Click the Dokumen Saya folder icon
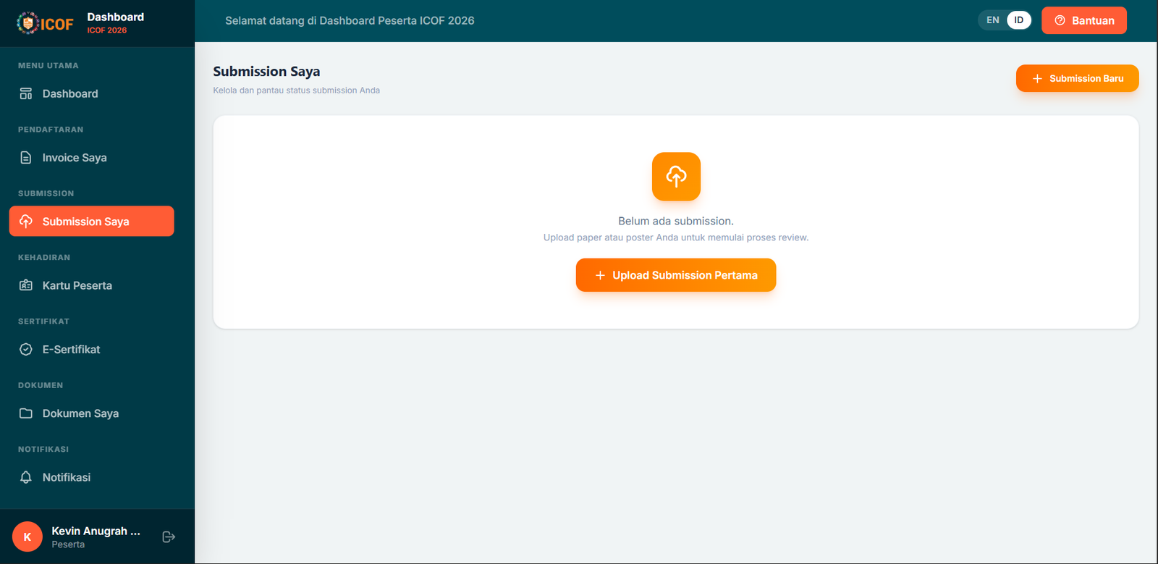Viewport: 1158px width, 564px height. pyautogui.click(x=26, y=413)
